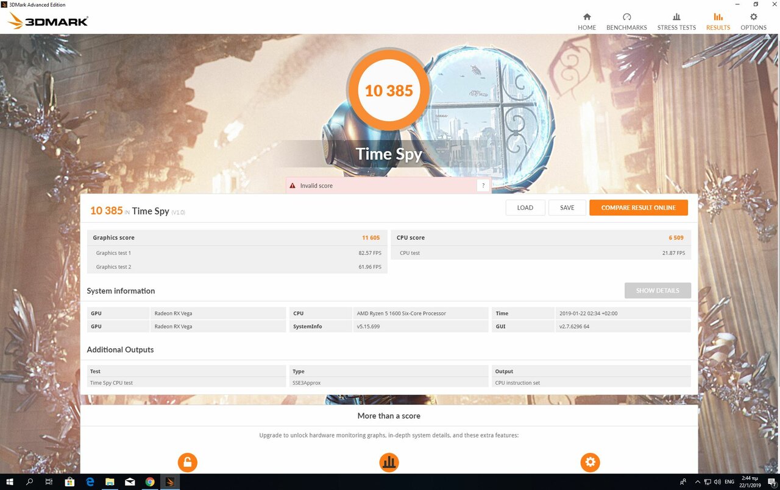Click the 3DMark logo

(x=48, y=21)
